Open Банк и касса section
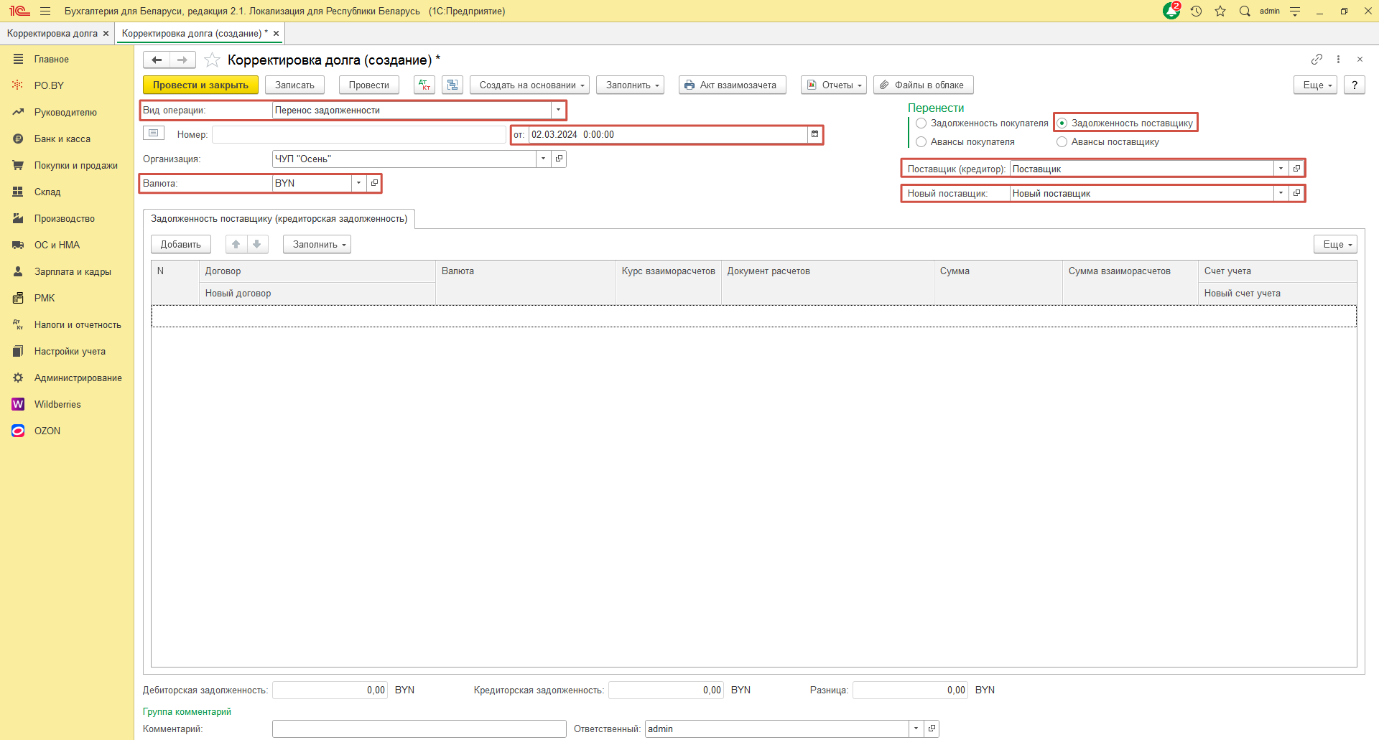 (62, 139)
